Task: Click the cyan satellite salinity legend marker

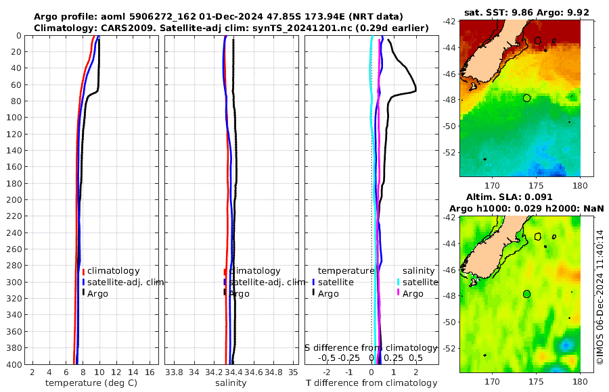Action: pos(399,282)
